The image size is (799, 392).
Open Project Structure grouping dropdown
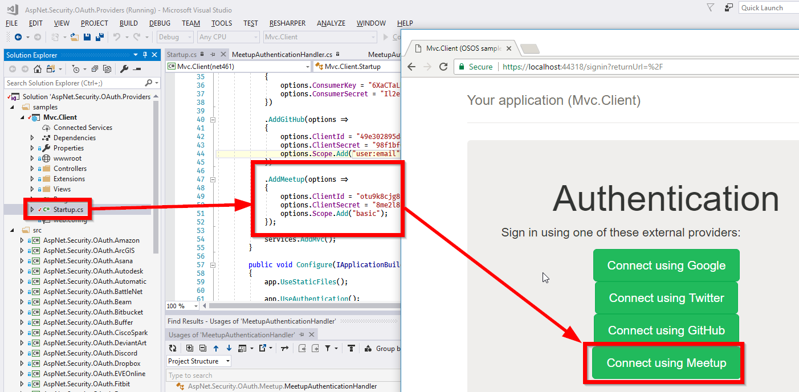point(199,361)
